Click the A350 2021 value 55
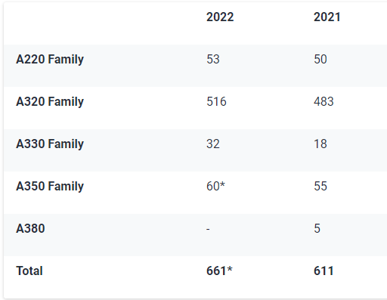Image resolution: width=387 pixels, height=300 pixels. point(320,186)
